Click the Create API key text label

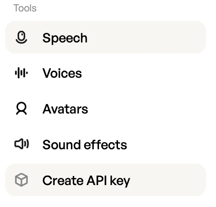[86, 181]
